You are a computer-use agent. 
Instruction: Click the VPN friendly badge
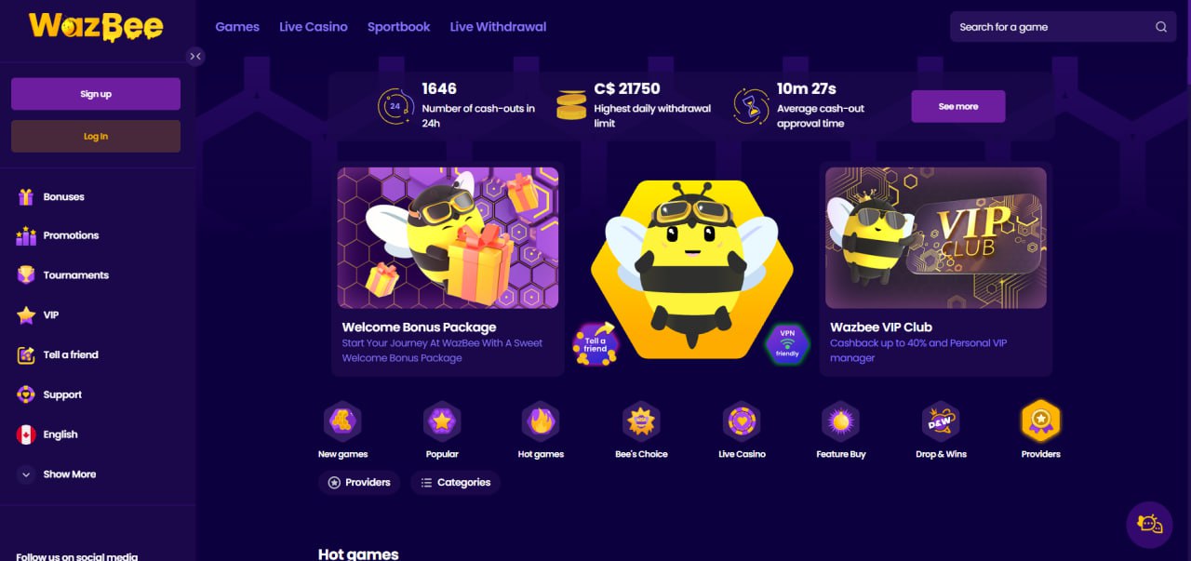click(x=787, y=343)
